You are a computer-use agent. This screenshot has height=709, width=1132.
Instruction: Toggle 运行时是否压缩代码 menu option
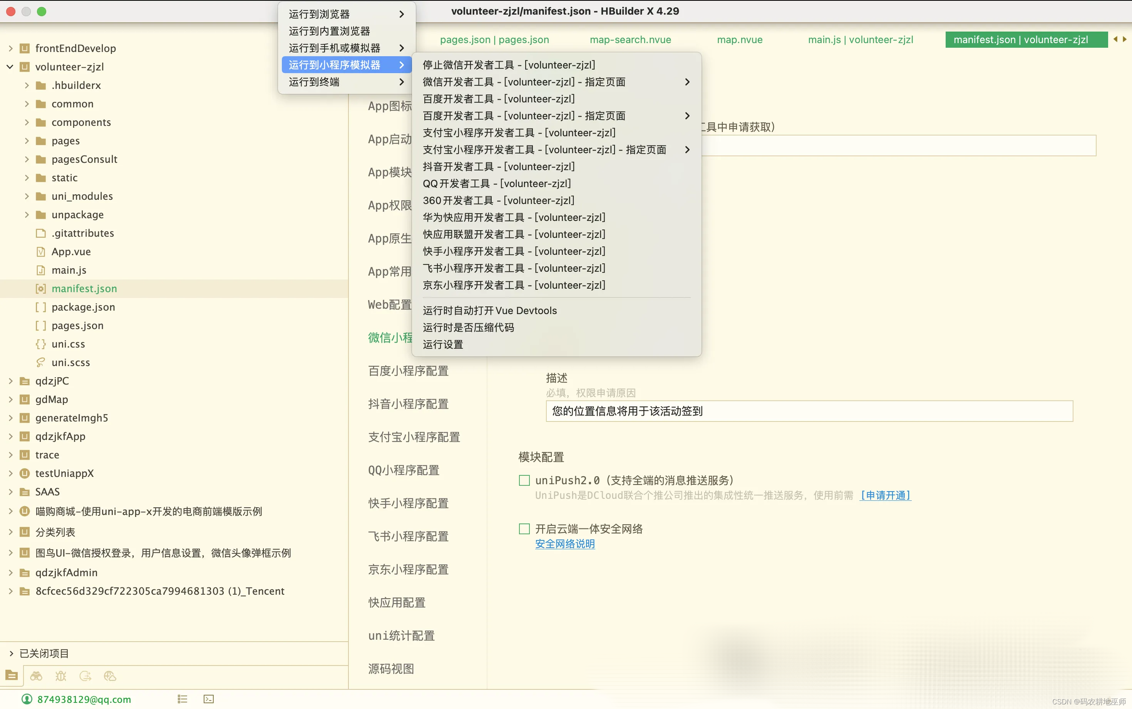[468, 327]
